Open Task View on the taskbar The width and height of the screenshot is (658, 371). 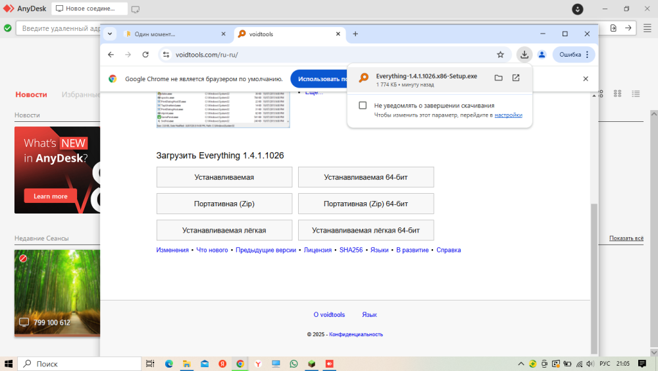[150, 364]
